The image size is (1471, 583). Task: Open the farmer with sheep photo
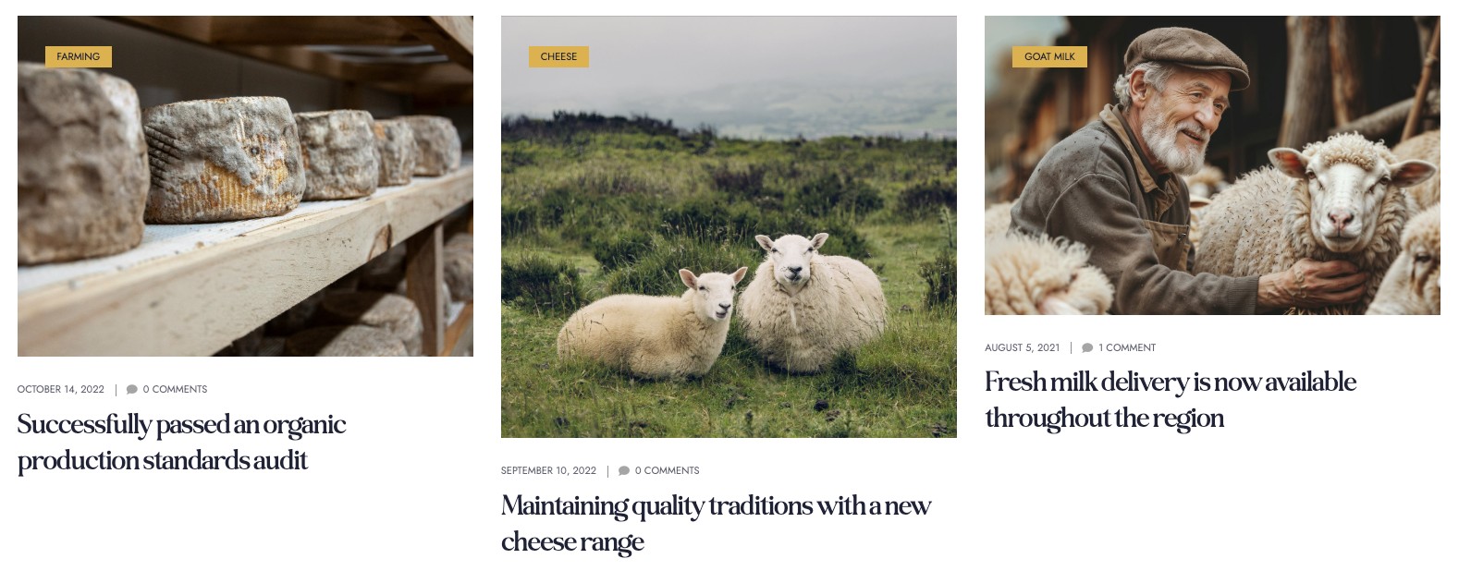1212,165
